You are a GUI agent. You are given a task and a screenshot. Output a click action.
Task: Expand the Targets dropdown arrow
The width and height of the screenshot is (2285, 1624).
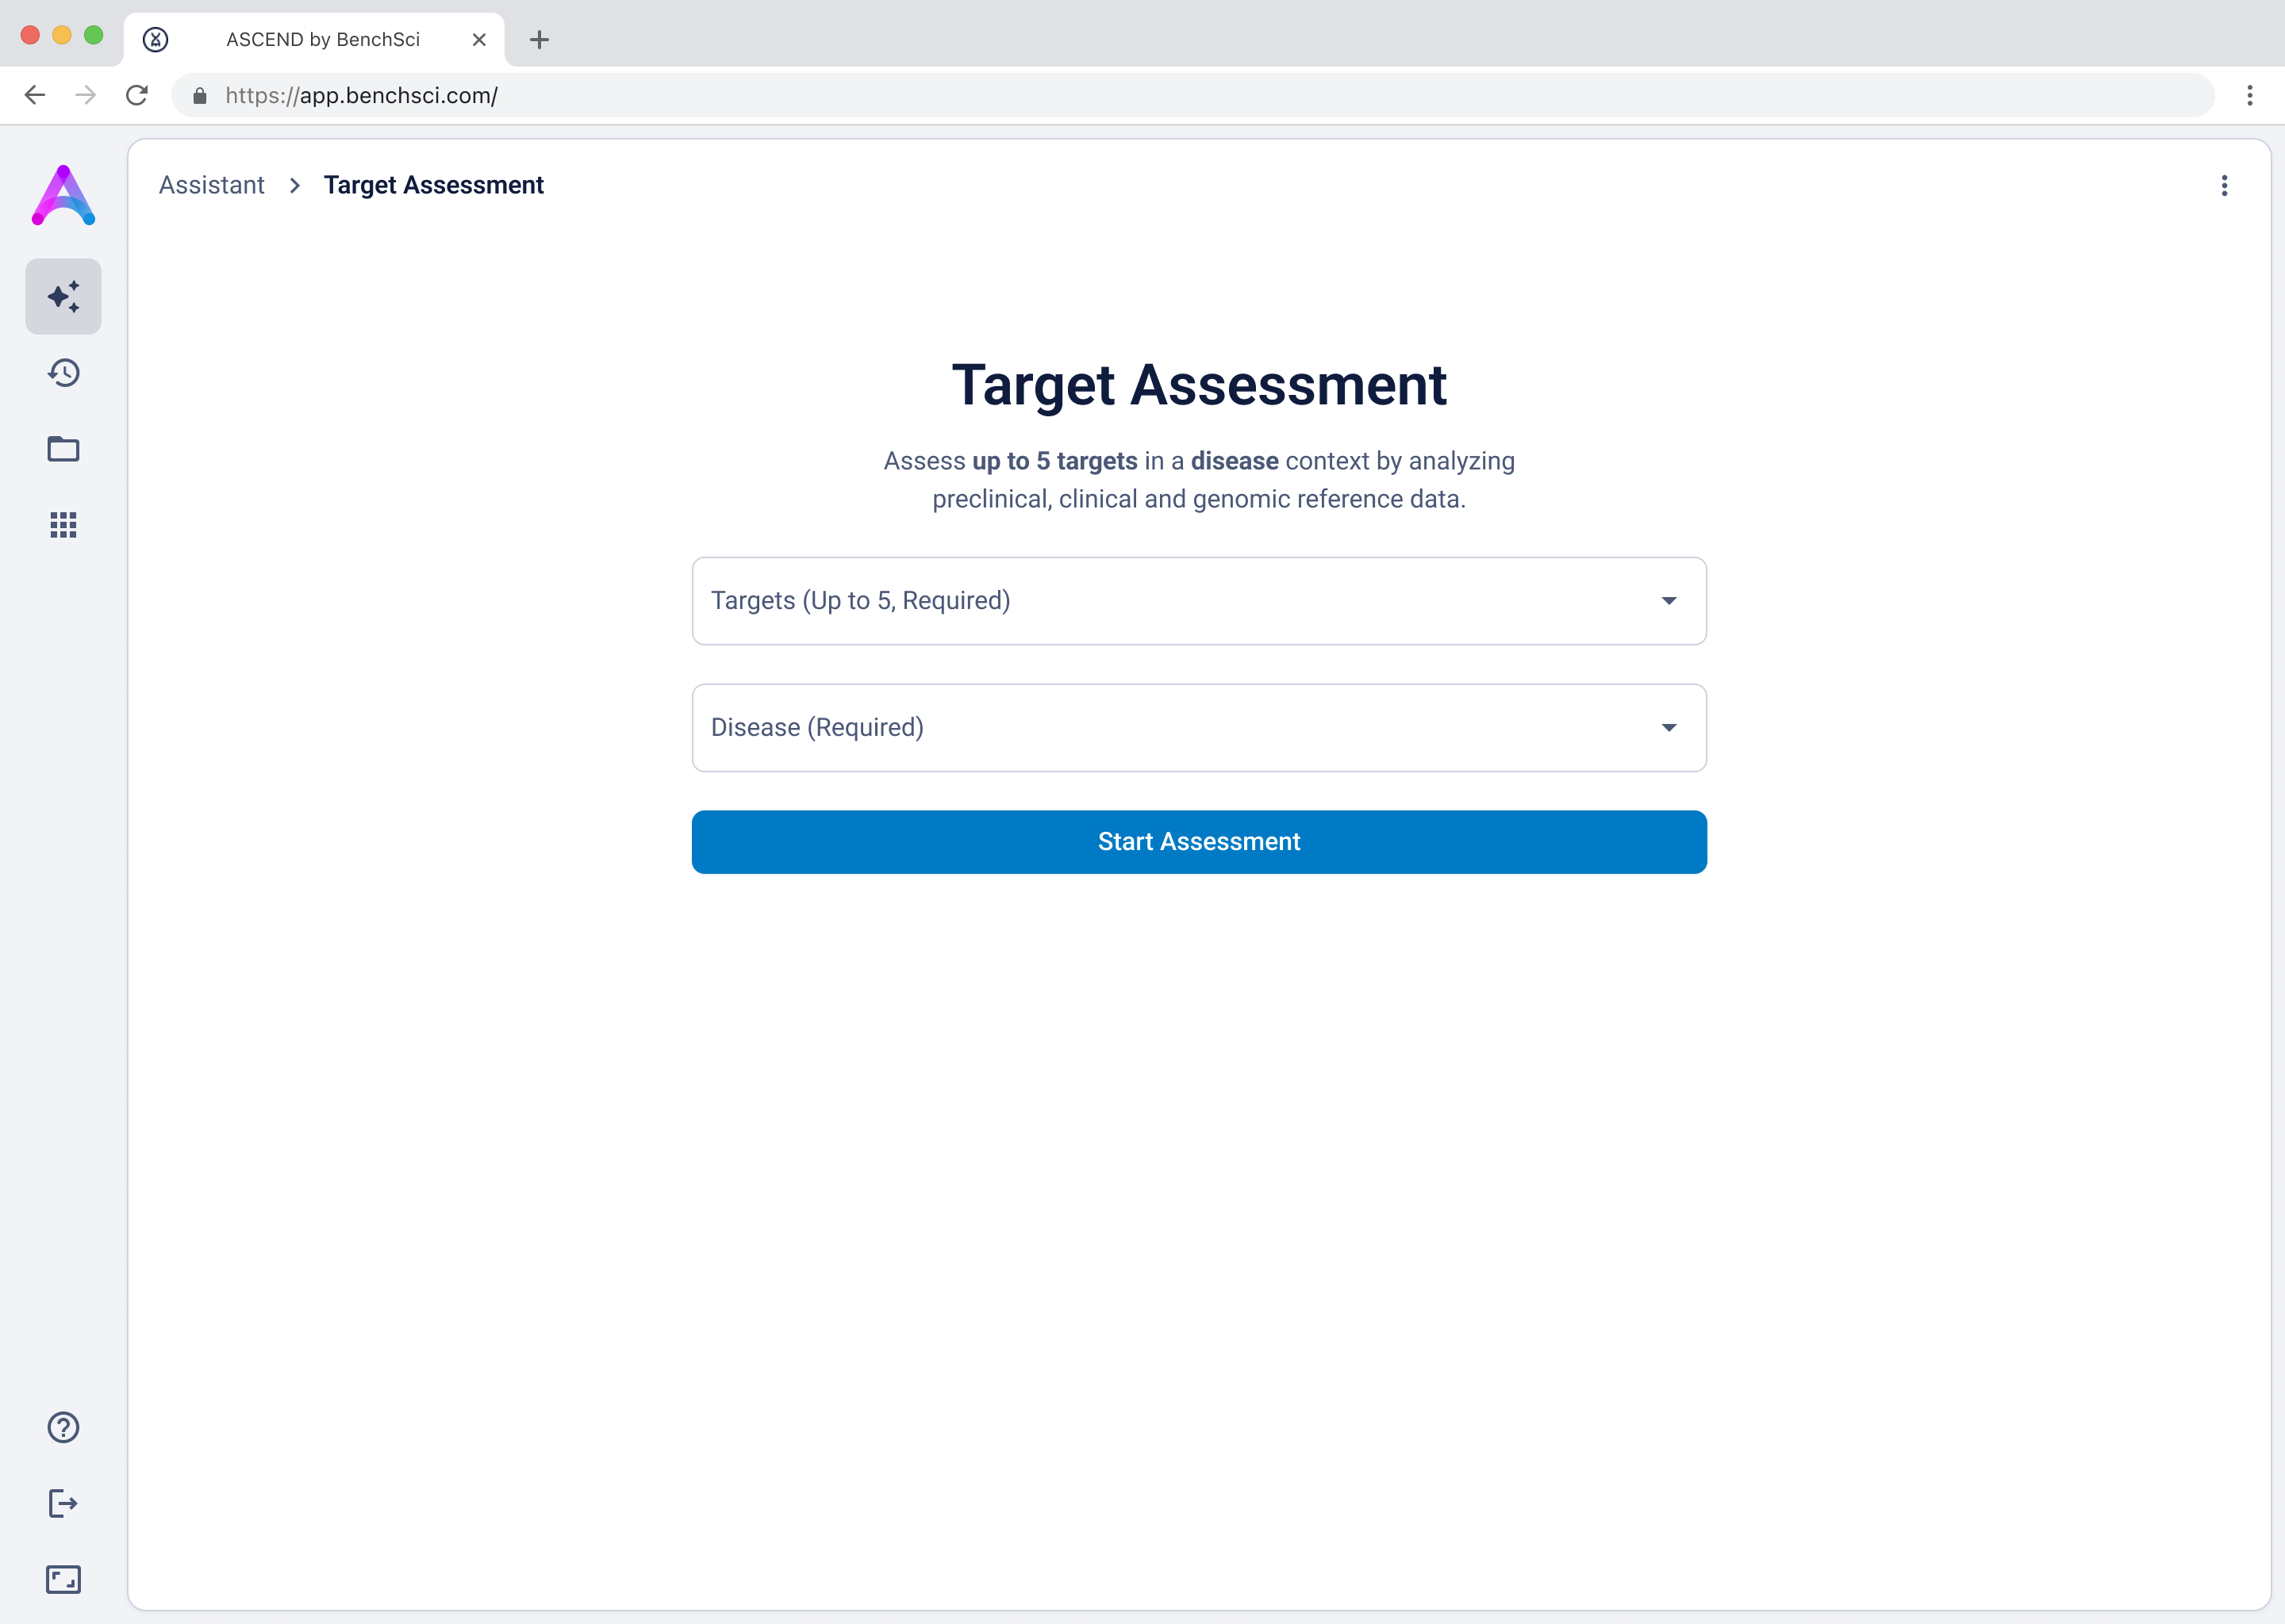coord(1669,601)
